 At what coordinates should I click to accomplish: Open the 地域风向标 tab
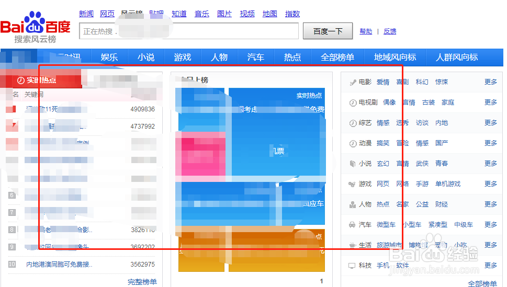(x=395, y=57)
